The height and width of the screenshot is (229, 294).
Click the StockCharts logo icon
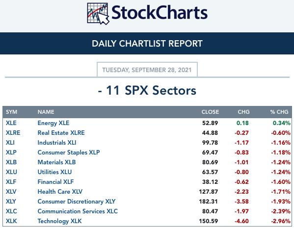tap(98, 14)
